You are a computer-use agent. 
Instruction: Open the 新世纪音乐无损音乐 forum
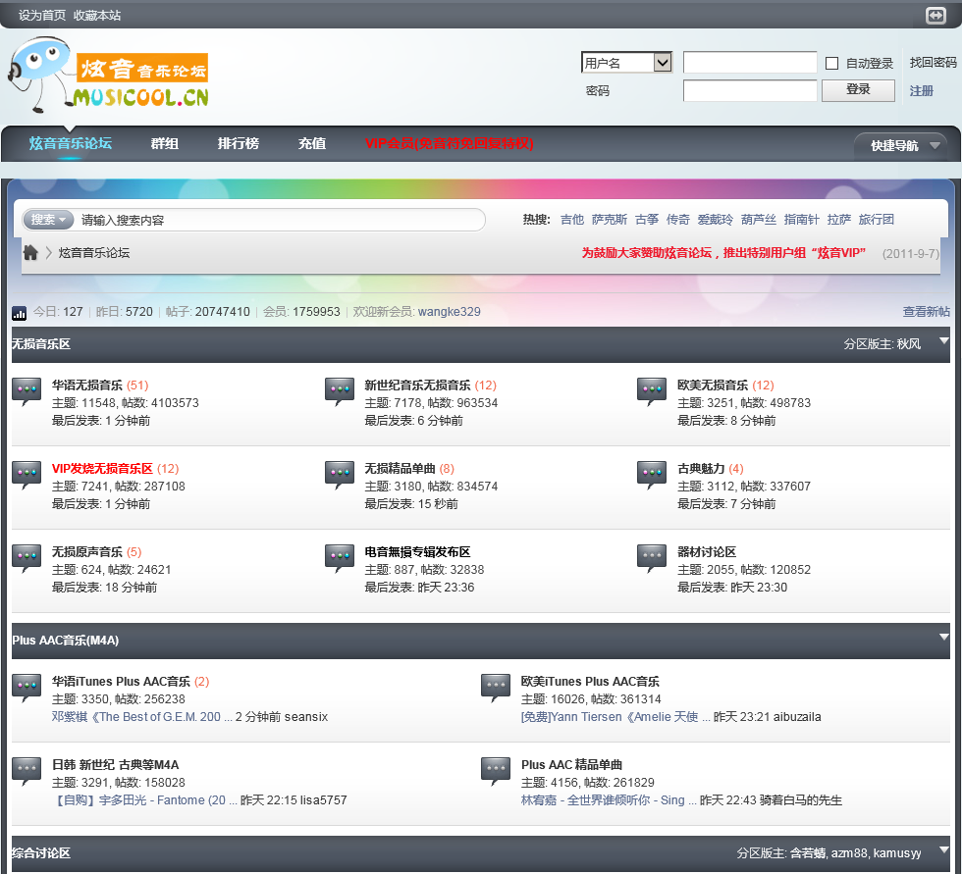click(x=417, y=385)
